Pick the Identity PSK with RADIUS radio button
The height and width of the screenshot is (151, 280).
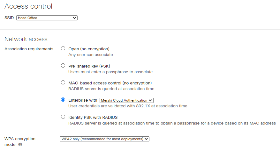coord(63,117)
